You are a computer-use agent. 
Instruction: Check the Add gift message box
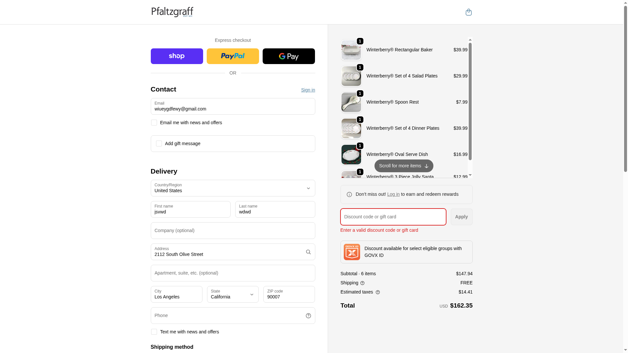[x=159, y=143]
